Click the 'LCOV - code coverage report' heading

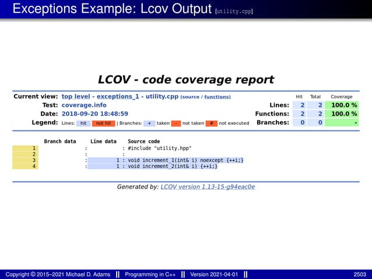186,79
